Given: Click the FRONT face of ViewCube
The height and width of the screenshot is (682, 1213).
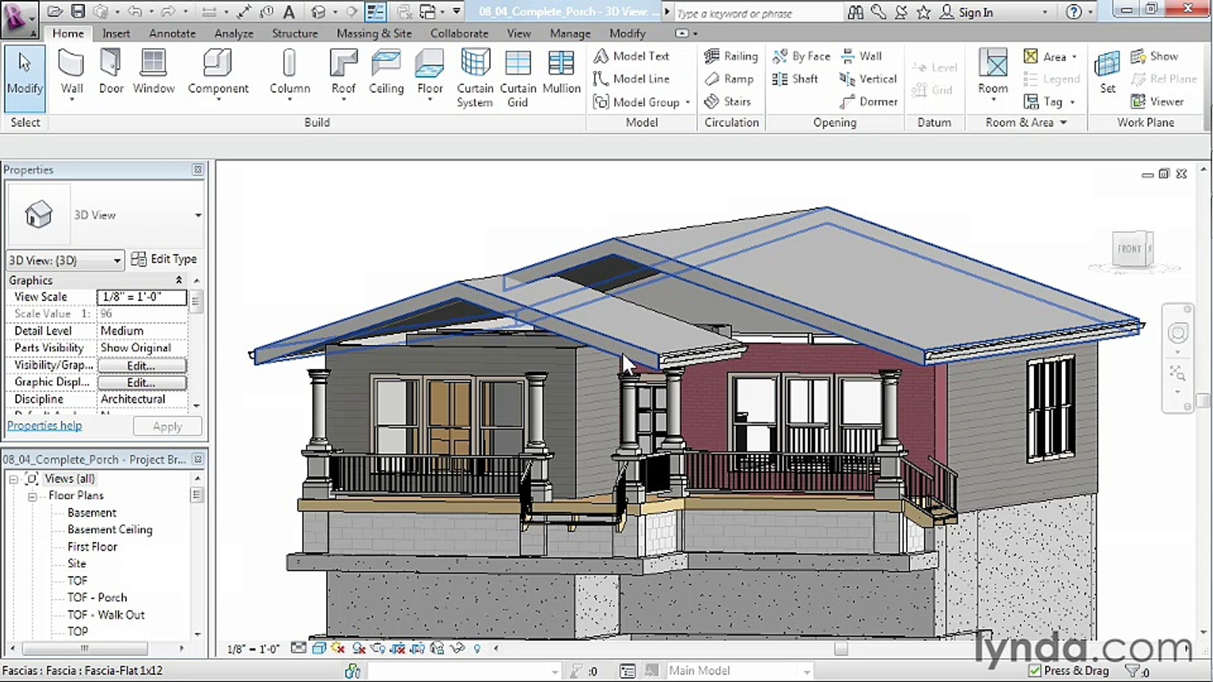Looking at the screenshot, I should click(1130, 249).
